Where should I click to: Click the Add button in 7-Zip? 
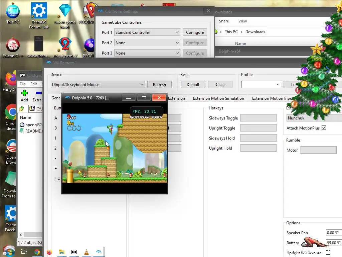[x=24, y=96]
